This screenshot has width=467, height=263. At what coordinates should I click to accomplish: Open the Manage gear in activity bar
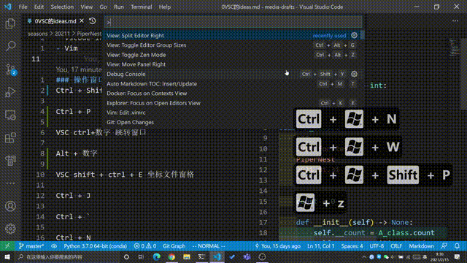point(10,229)
